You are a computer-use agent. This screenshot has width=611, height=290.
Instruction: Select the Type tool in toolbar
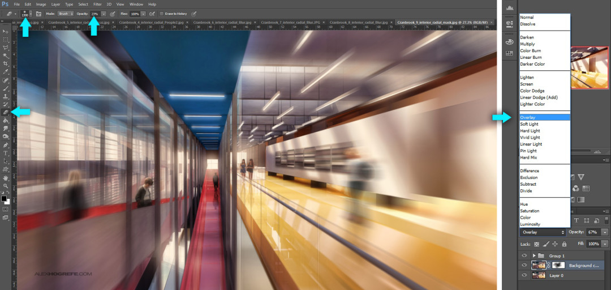(6, 153)
